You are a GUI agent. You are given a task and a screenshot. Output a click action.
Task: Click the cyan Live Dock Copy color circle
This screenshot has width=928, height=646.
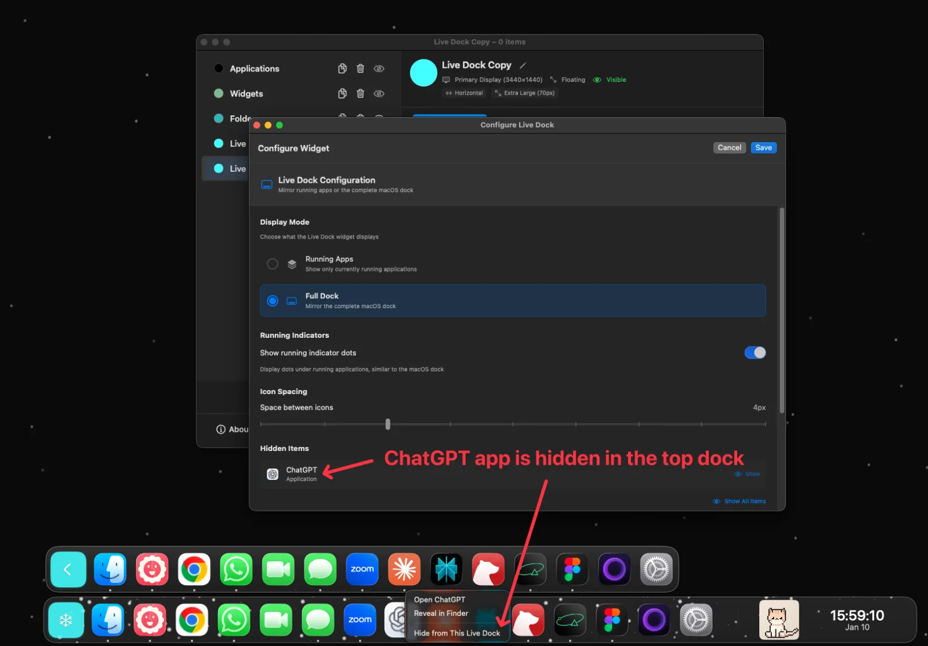click(423, 73)
